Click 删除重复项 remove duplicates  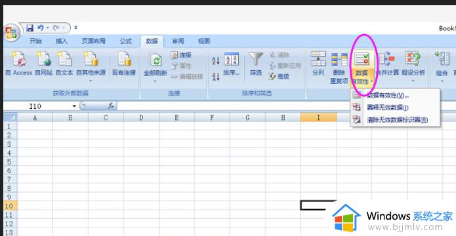click(x=339, y=68)
